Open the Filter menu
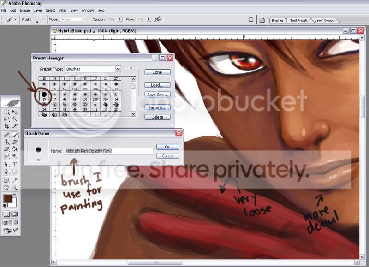Viewport: 369px width, 267px height. click(63, 10)
